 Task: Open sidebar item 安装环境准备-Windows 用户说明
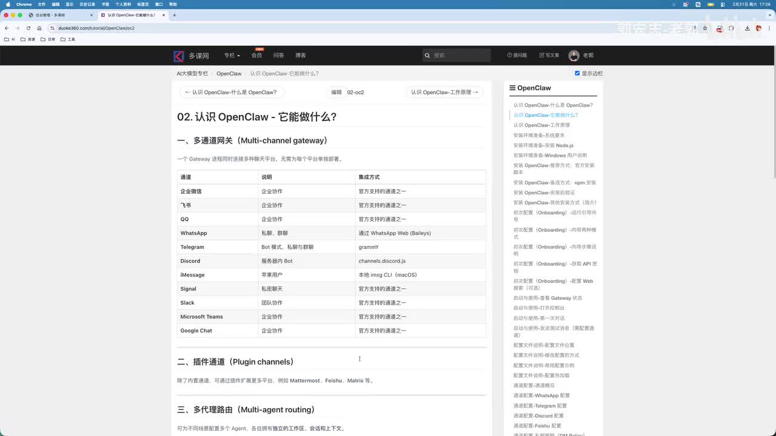(550, 155)
